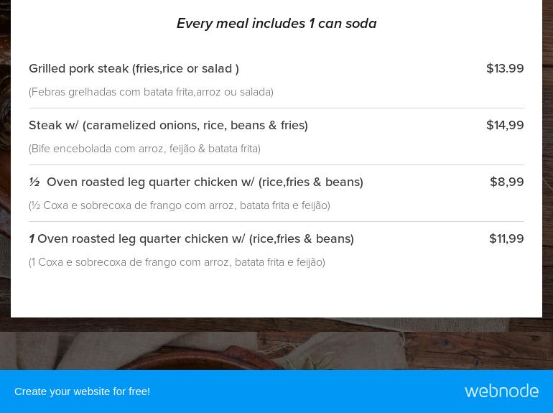Click the italic '1' before Oven roasted
The height and width of the screenshot is (413, 553).
coord(32,238)
